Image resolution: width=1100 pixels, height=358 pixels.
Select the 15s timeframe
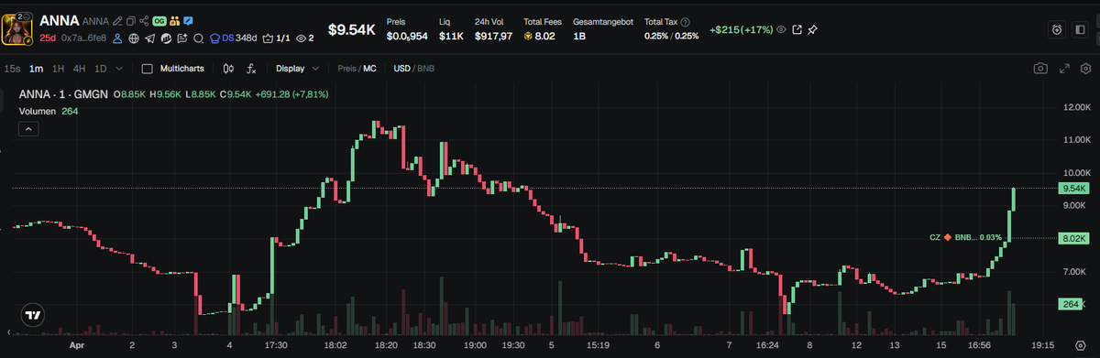[12, 69]
